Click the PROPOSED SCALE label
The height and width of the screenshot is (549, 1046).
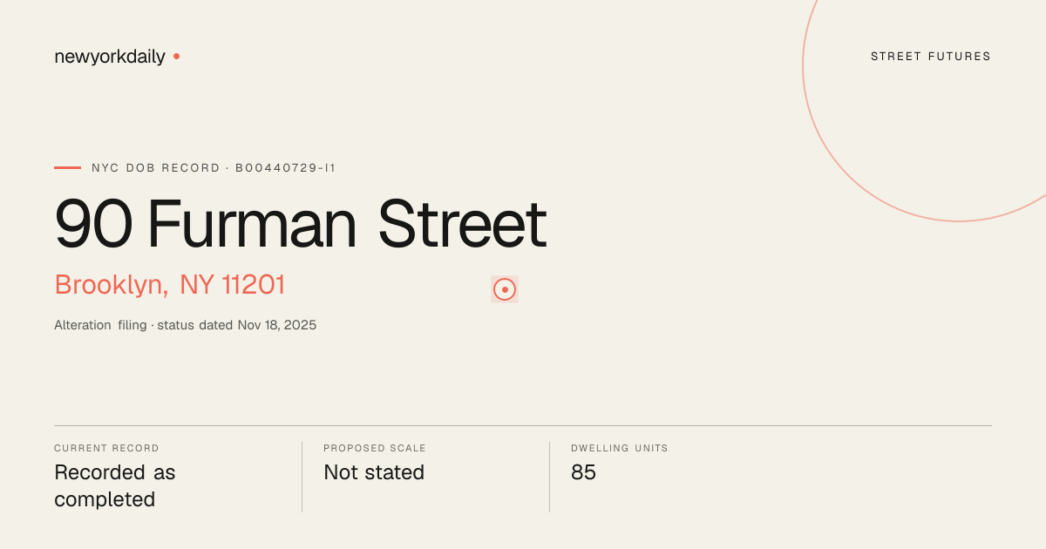tap(375, 448)
